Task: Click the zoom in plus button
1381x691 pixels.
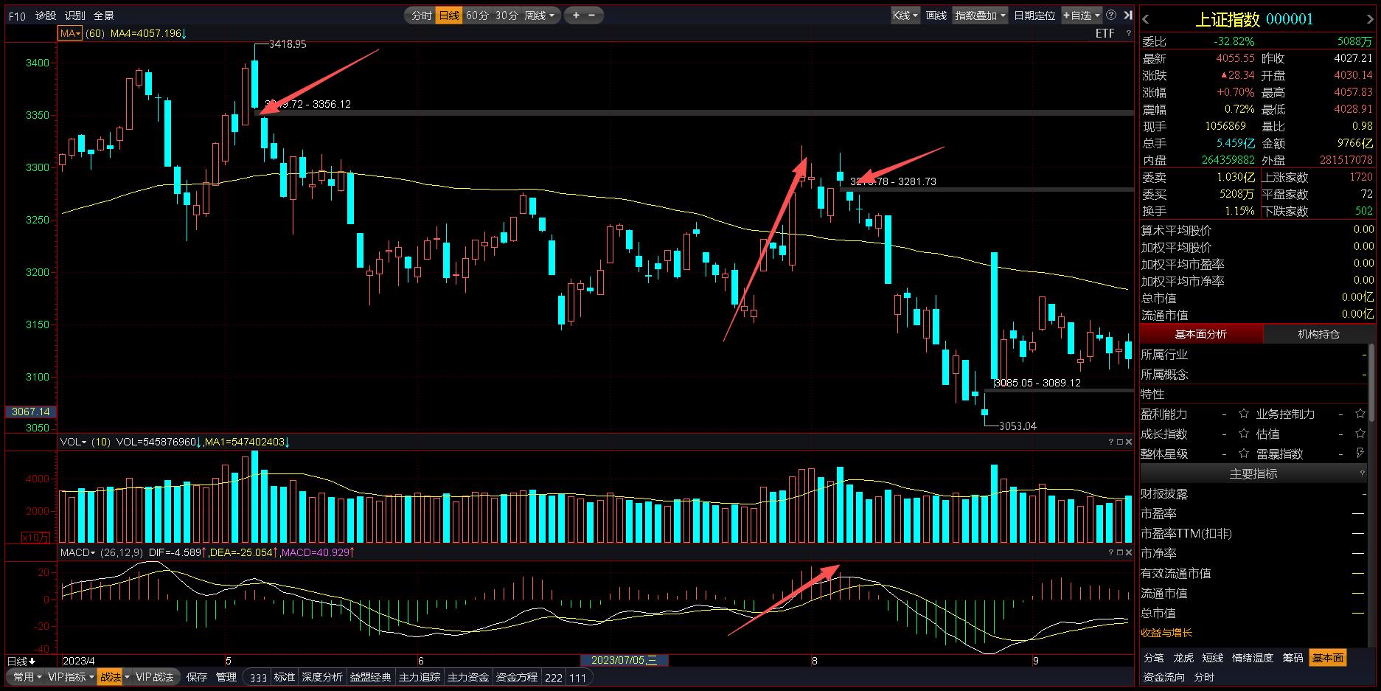Action: coord(576,15)
